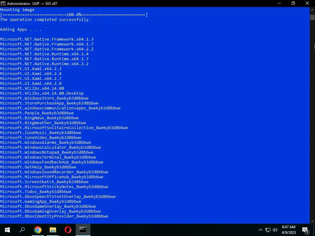Click the Microsoft.WindowsSoundRecorder line
This screenshot has height=236, width=315.
[x=54, y=172]
